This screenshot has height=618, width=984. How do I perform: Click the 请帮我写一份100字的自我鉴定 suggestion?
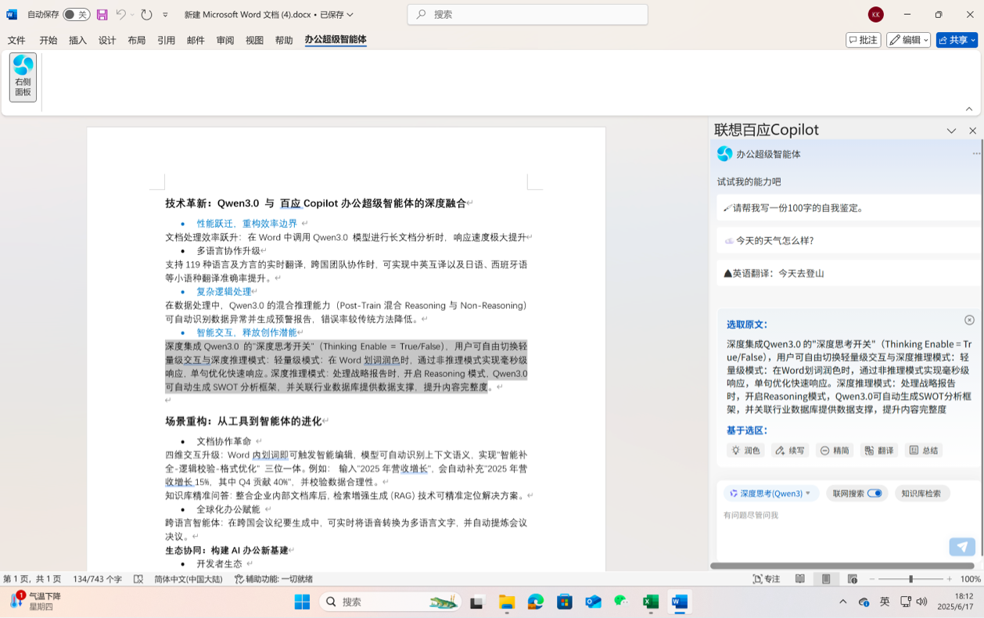click(847, 208)
